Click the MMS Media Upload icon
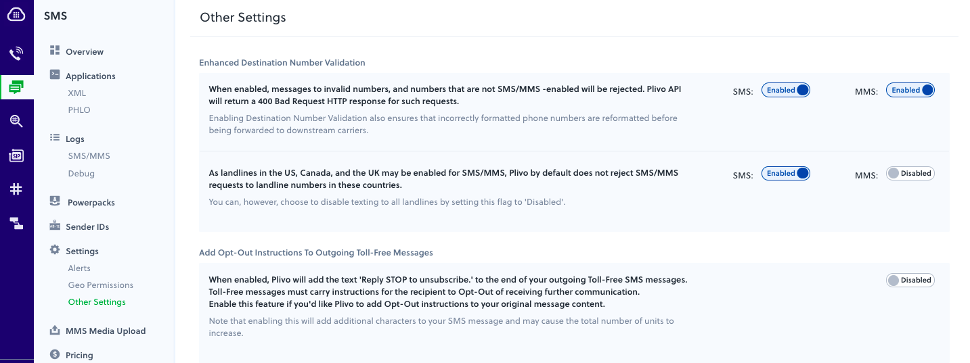970x363 pixels. pyautogui.click(x=55, y=331)
